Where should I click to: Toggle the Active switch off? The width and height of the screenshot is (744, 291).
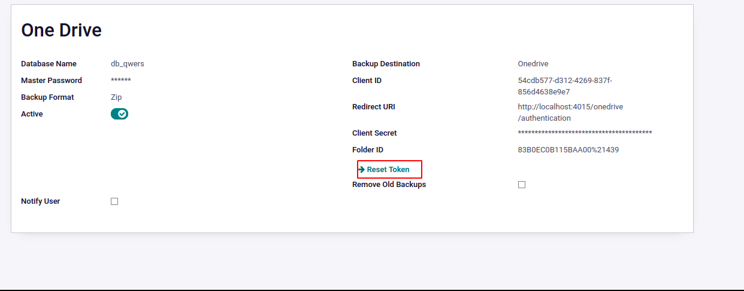click(x=119, y=114)
